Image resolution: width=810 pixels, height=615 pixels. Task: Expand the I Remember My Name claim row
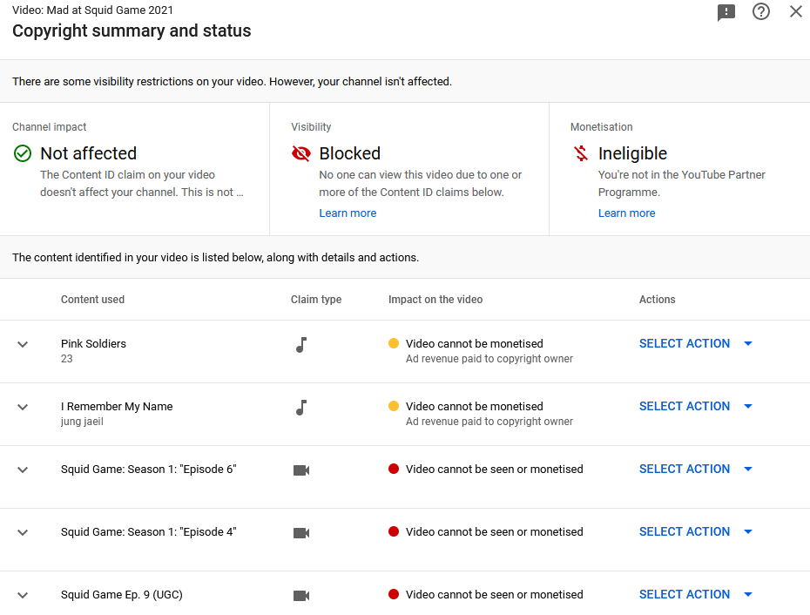[x=23, y=407]
